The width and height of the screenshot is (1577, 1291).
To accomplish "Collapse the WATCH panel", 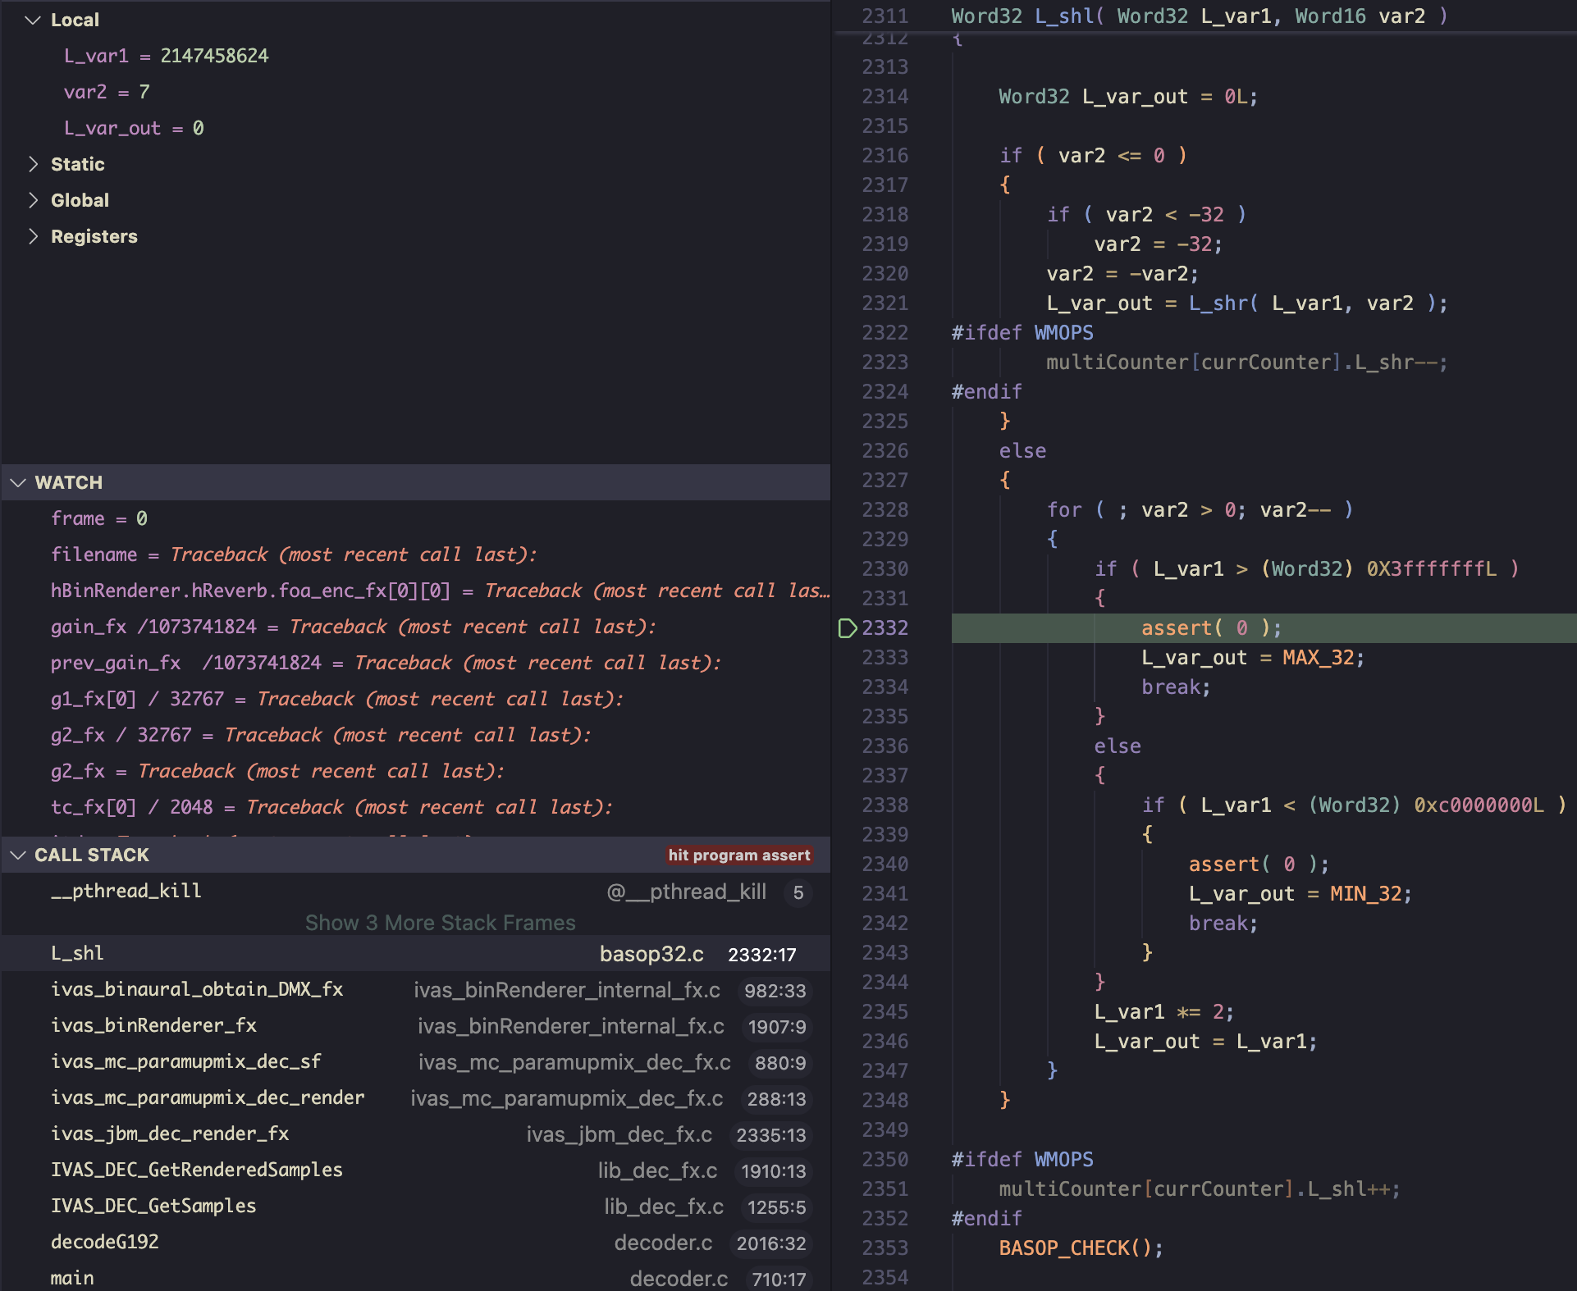I will (18, 483).
